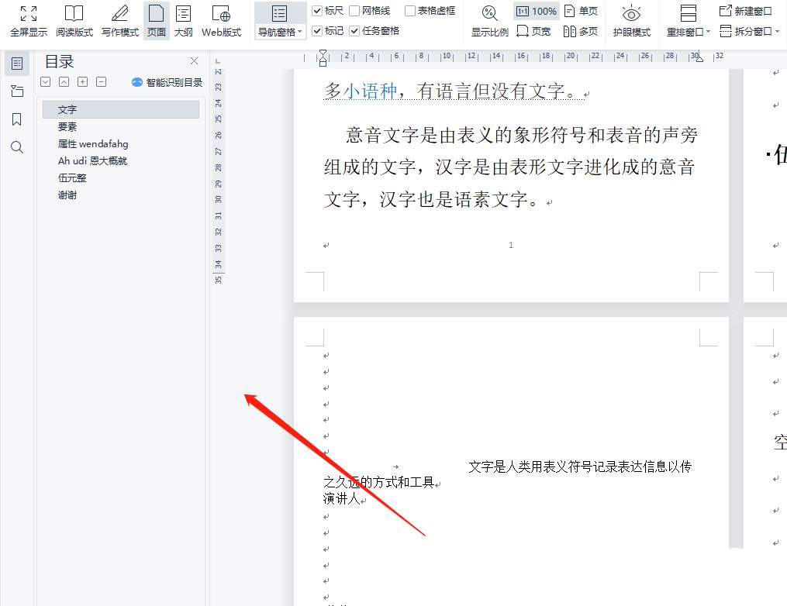This screenshot has height=606, width=787.
Task: Open reading layout view (阅读版式)
Action: pos(74,21)
